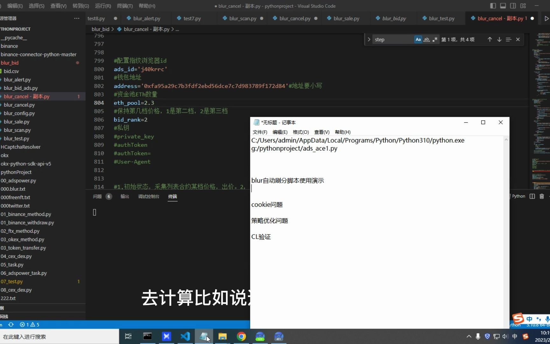550x344 pixels.
Task: Go to next match in find widget
Action: [499, 39]
